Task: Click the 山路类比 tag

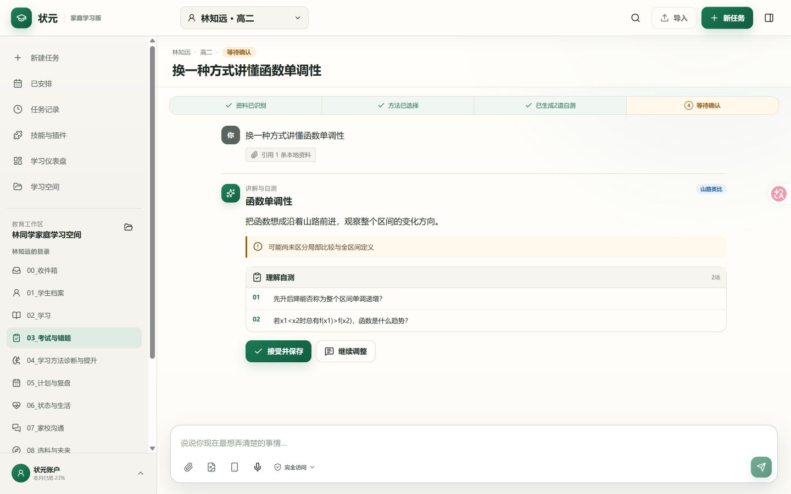Action: (x=711, y=189)
